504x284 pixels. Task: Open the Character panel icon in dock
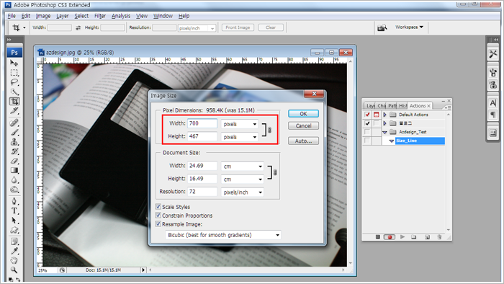(492, 103)
